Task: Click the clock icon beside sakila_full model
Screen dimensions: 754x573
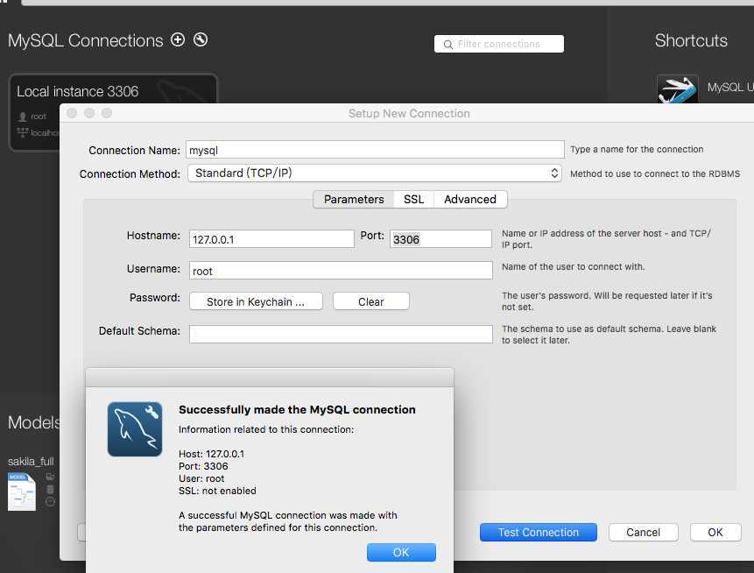Action: coord(50,502)
